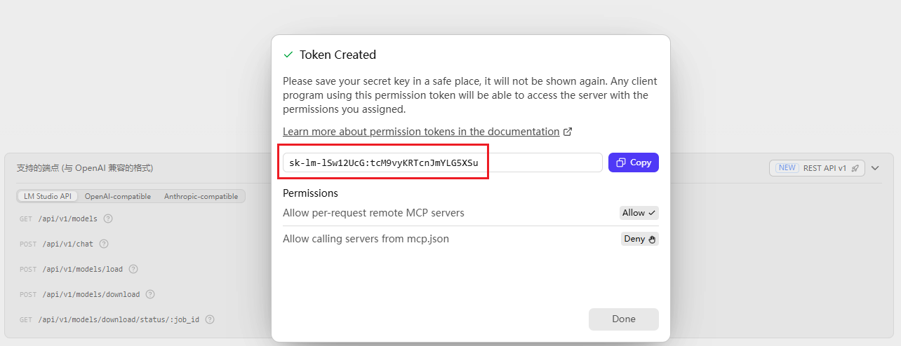The image size is (901, 346).
Task: Open permission tokens documentation link
Action: [x=421, y=132]
